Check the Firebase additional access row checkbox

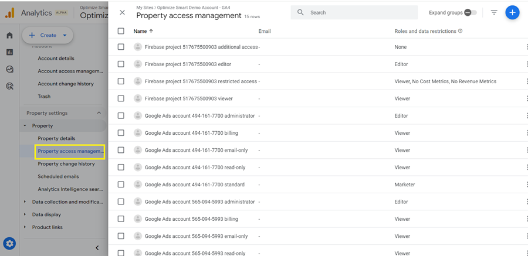[121, 47]
